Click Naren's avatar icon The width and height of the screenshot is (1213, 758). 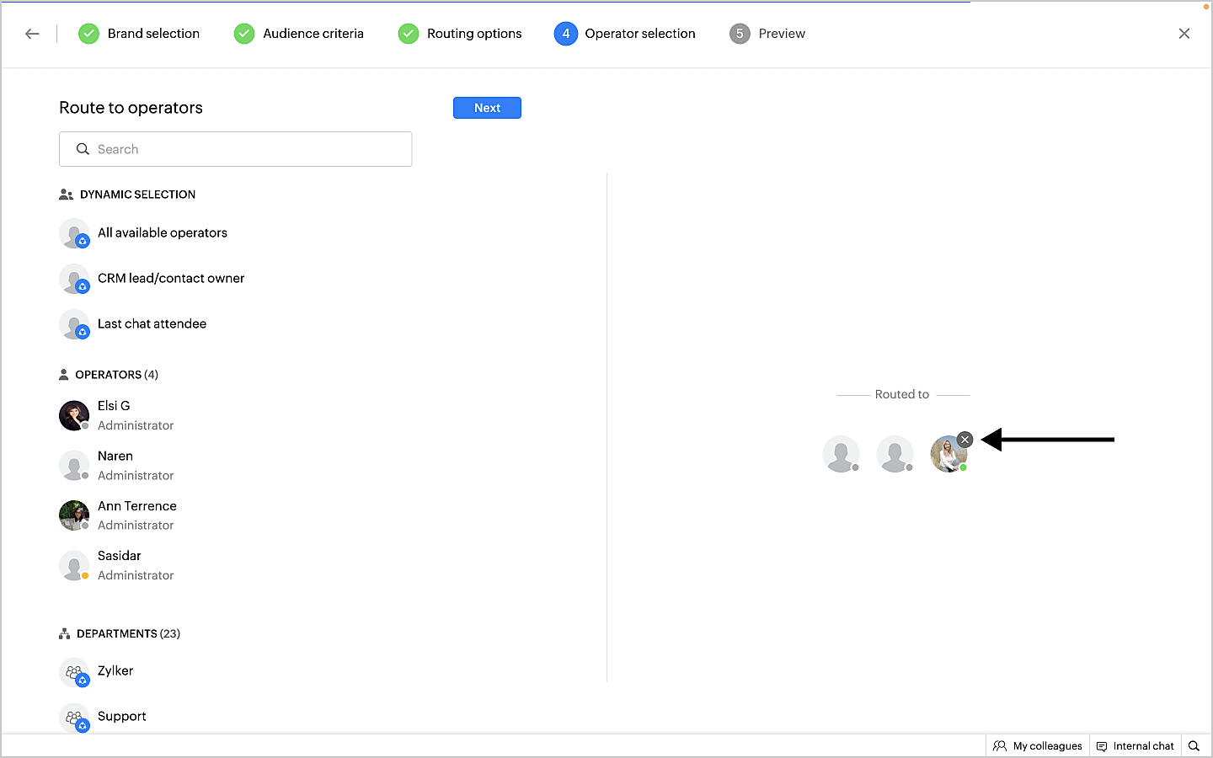tap(74, 466)
